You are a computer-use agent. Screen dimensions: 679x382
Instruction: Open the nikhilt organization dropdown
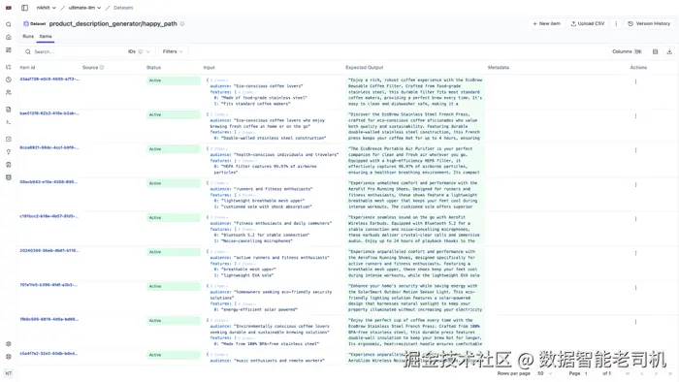coord(46,8)
